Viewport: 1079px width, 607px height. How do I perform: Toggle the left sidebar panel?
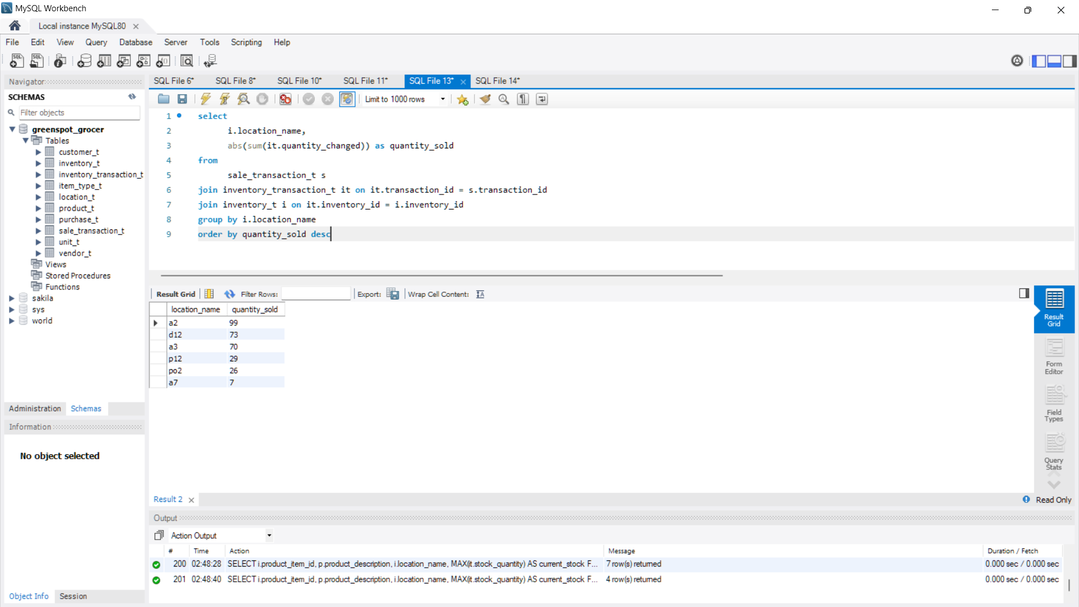point(1039,61)
